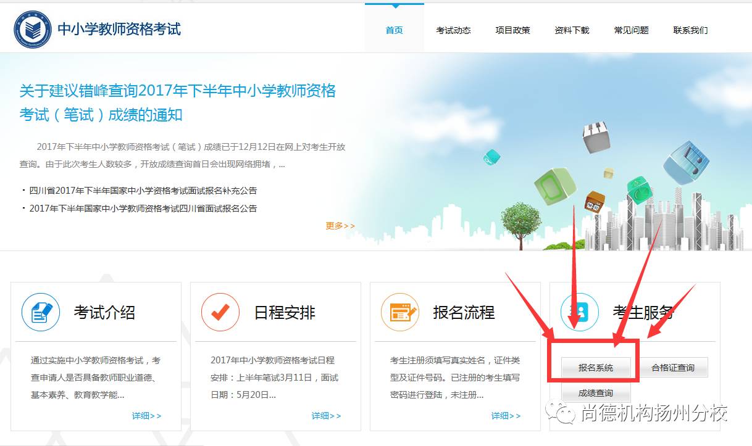
Task: Open 联系我们 navigation item
Action: click(690, 30)
